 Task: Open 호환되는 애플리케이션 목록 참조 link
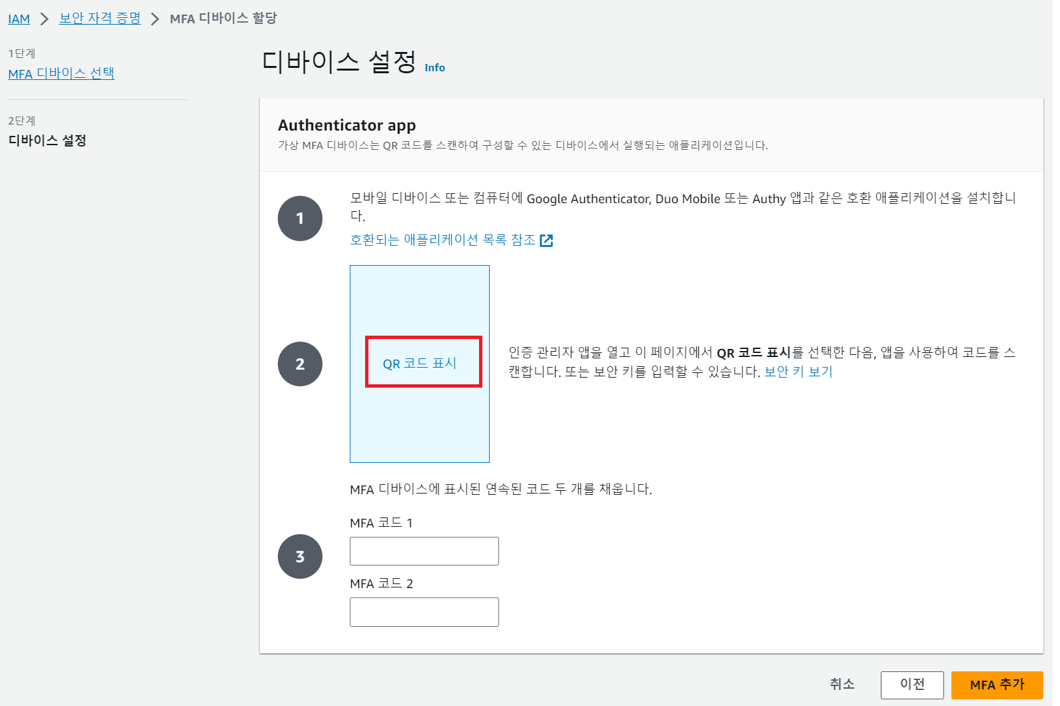pyautogui.click(x=443, y=240)
